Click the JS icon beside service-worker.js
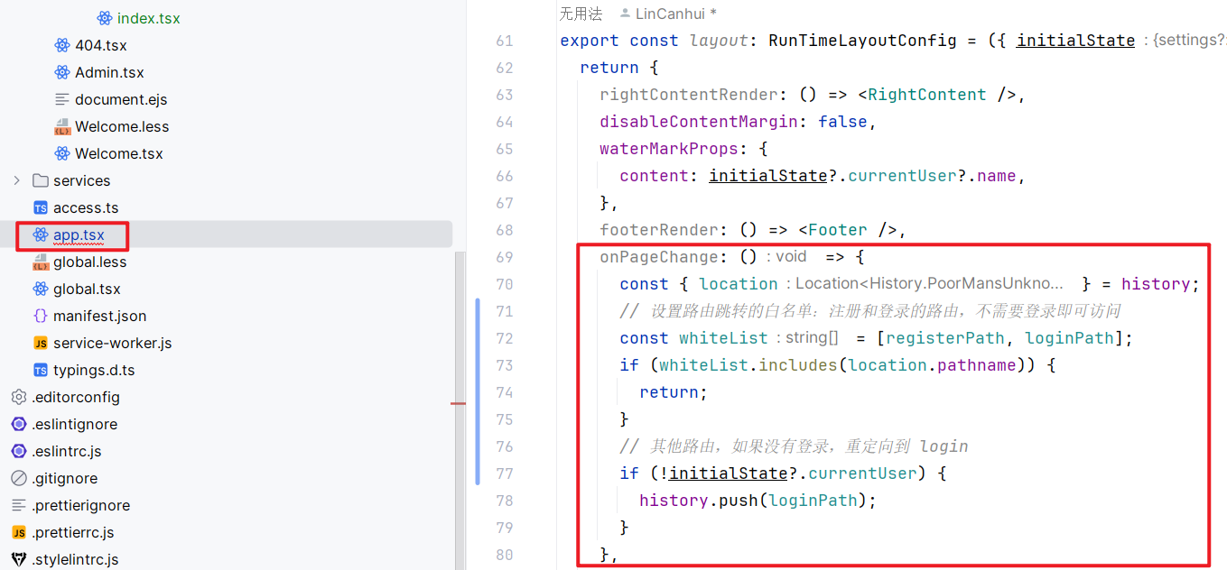This screenshot has width=1227, height=570. pyautogui.click(x=40, y=343)
